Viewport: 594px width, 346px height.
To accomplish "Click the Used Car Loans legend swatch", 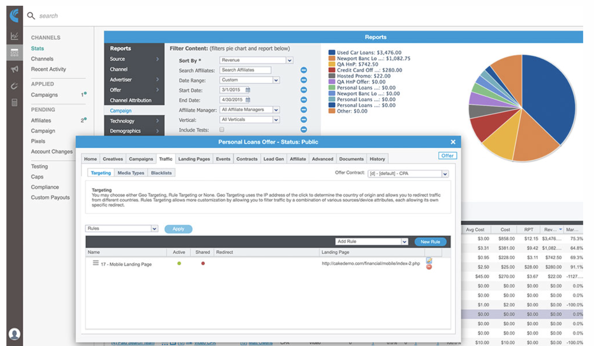I will (x=332, y=53).
